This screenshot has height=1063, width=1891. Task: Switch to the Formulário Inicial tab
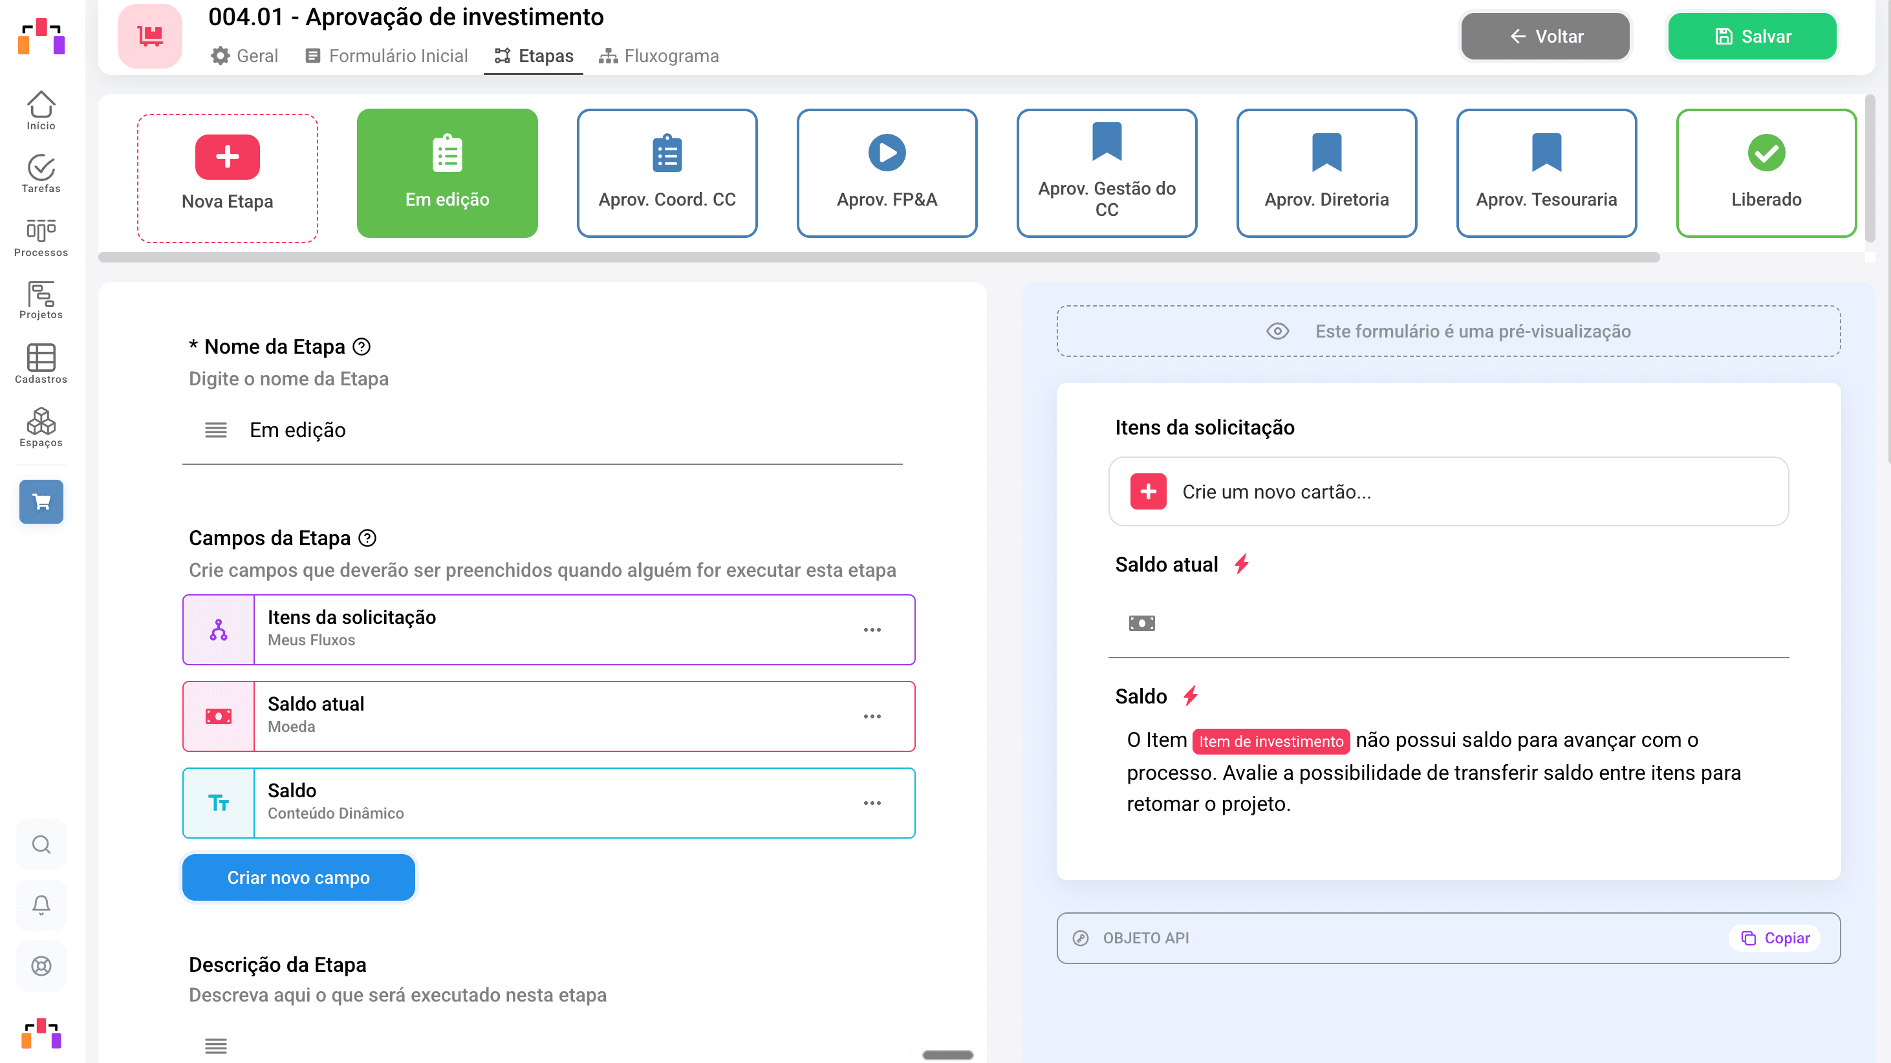386,56
